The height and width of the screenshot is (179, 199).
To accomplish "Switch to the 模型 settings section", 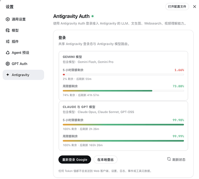I will click(x=23, y=30).
